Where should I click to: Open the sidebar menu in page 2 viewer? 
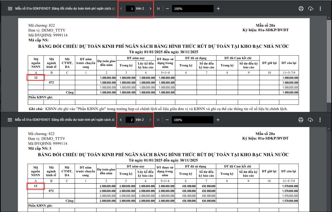click(x=10, y=120)
